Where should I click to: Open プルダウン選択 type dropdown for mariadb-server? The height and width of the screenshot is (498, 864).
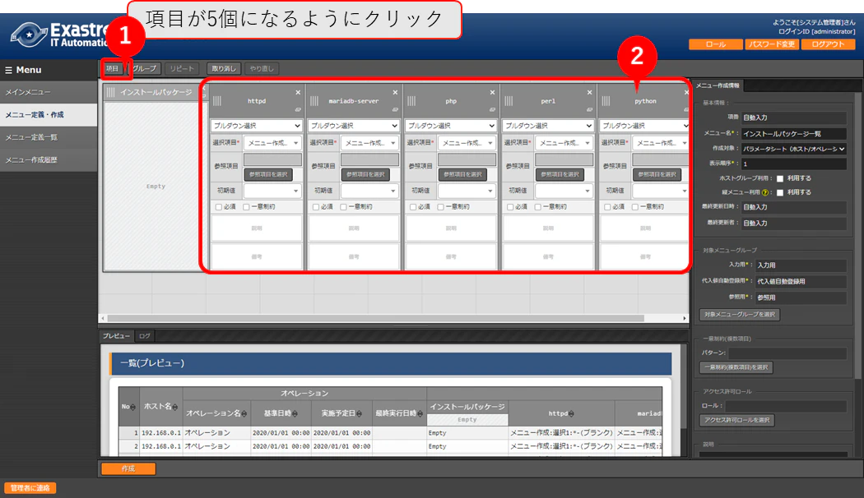click(x=353, y=126)
